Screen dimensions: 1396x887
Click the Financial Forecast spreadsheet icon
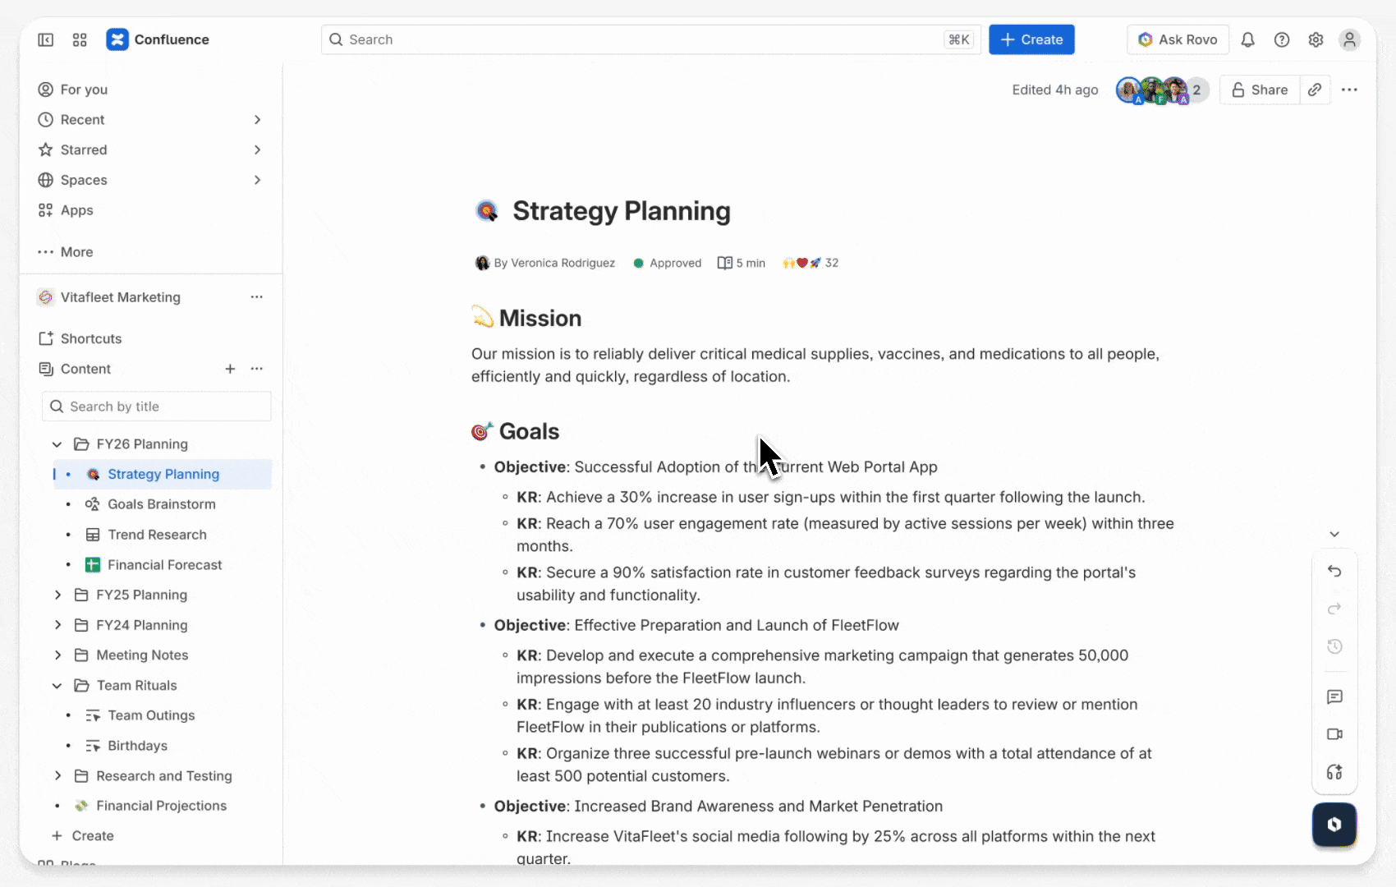coord(93,565)
